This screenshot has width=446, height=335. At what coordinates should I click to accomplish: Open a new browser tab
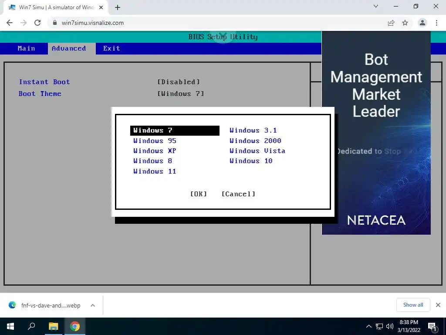pyautogui.click(x=118, y=7)
